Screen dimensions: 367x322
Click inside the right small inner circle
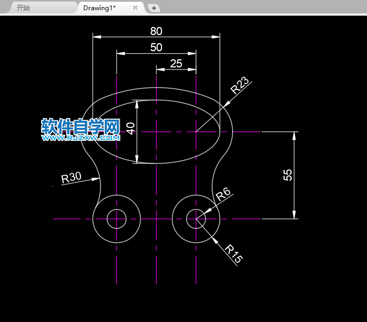click(196, 219)
